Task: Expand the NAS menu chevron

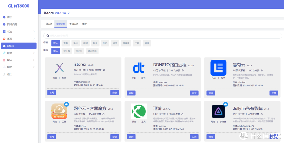Action: [34, 60]
